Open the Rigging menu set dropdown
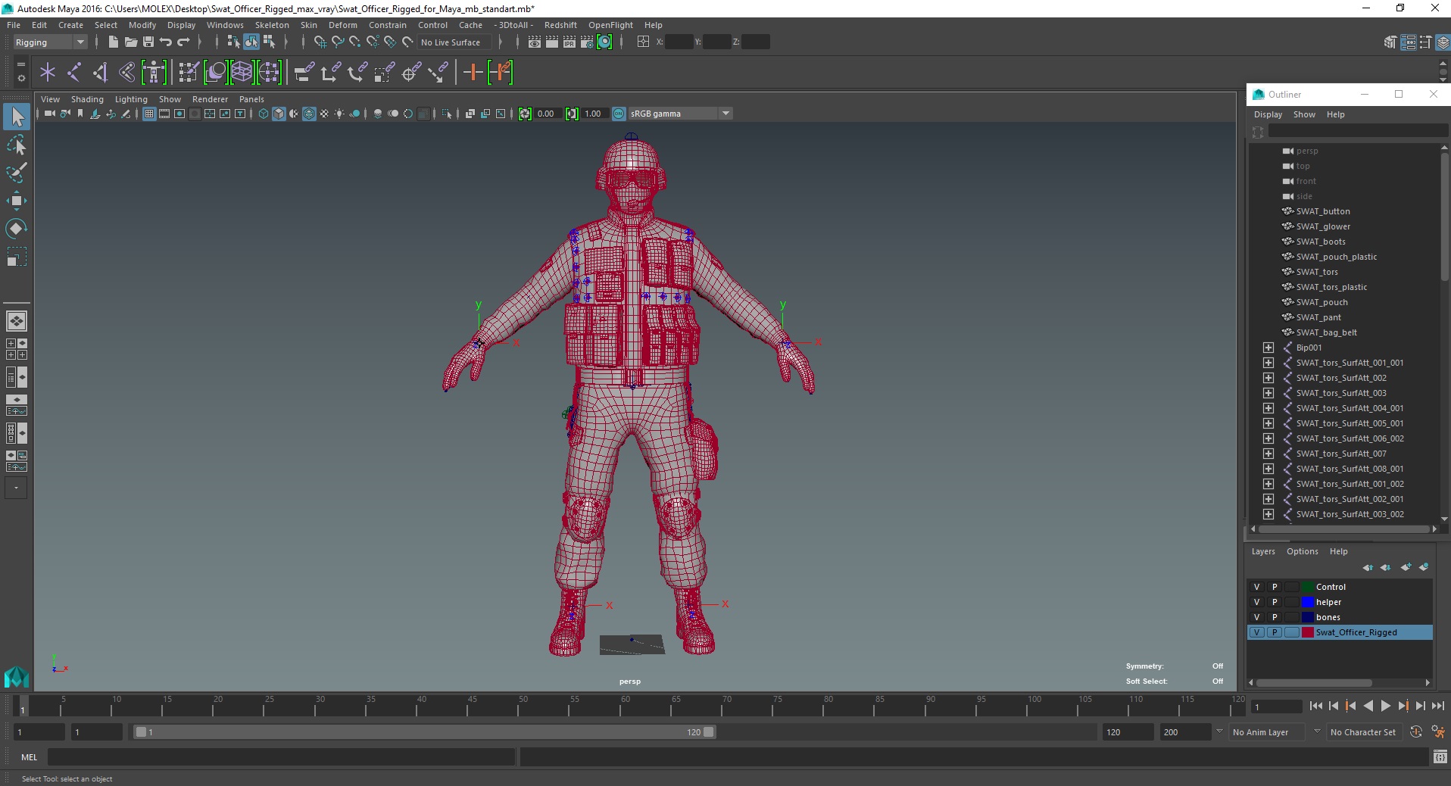Screen dimensions: 1451x786 pyautogui.click(x=49, y=42)
